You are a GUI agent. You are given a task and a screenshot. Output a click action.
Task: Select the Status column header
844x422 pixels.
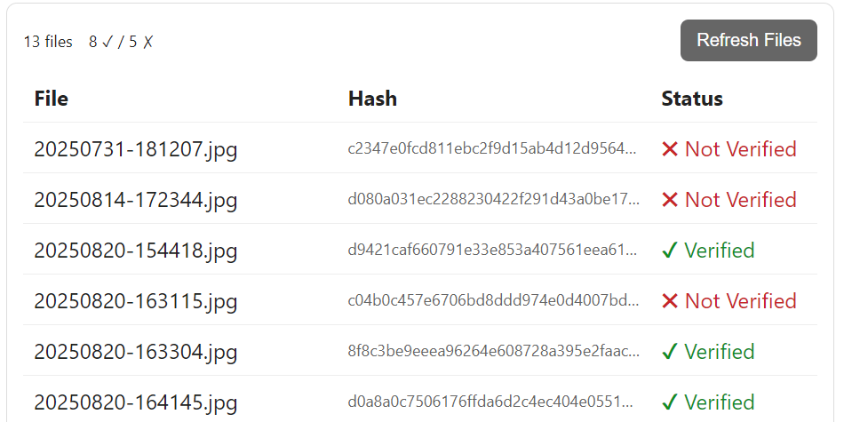coord(692,99)
